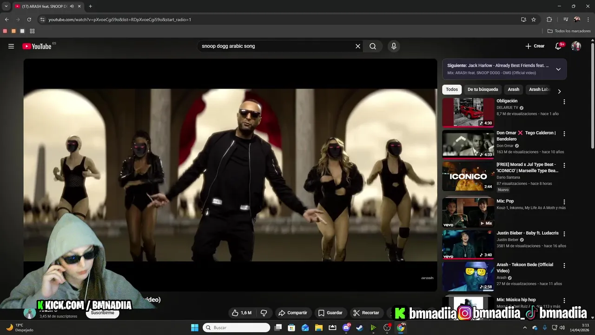Go back in the browser
The image size is (595, 335).
7,20
